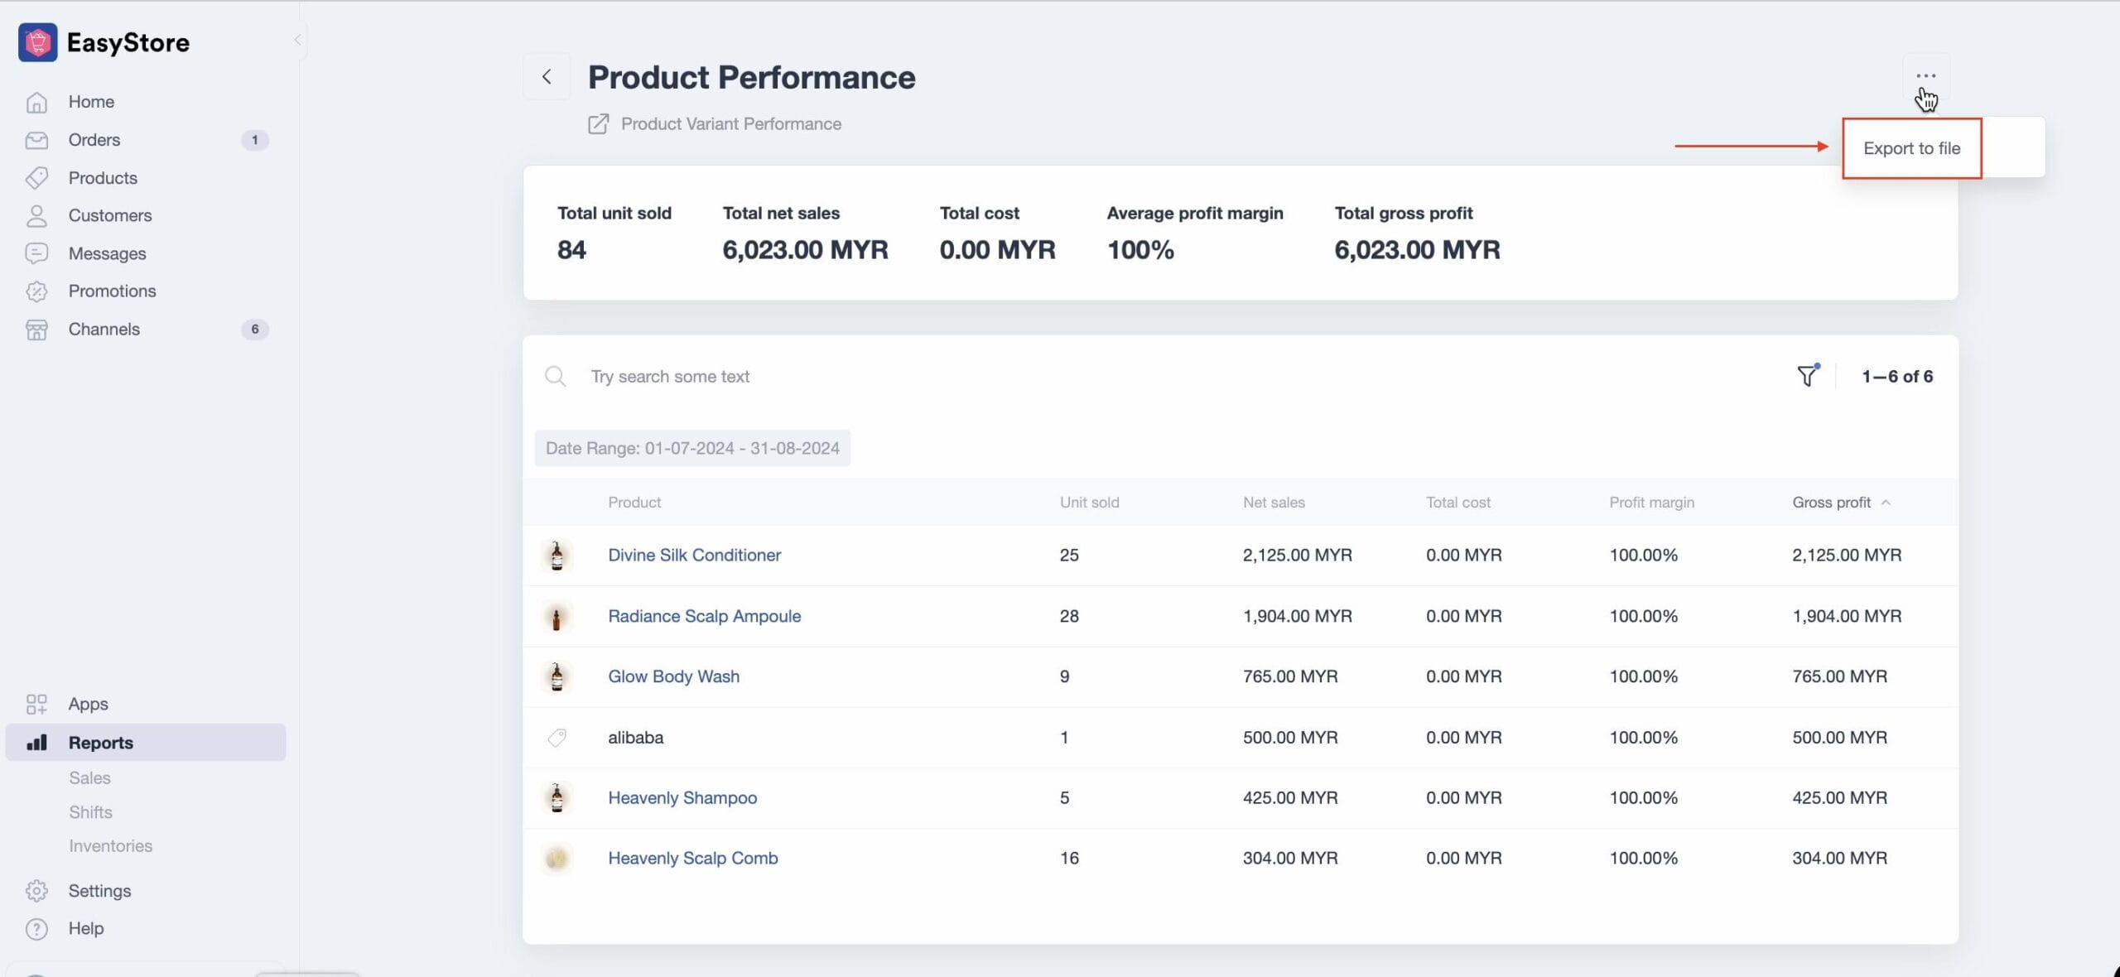The height and width of the screenshot is (977, 2120).
Task: Click the 1–6 of 6 pagination text
Action: click(x=1897, y=377)
